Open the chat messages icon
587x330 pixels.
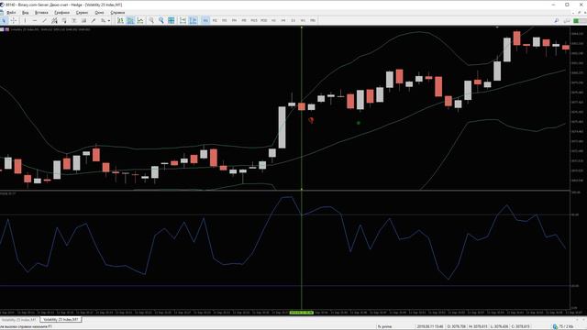[567, 20]
